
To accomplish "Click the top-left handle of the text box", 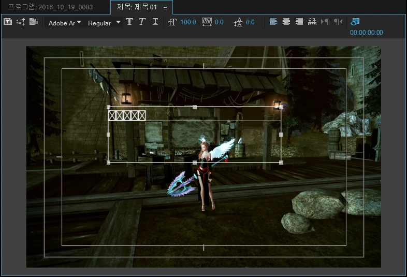I will pyautogui.click(x=109, y=107).
